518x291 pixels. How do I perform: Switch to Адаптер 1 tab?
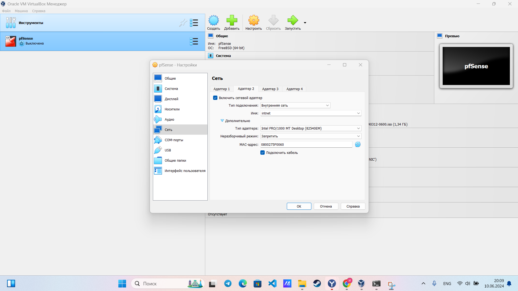point(221,89)
